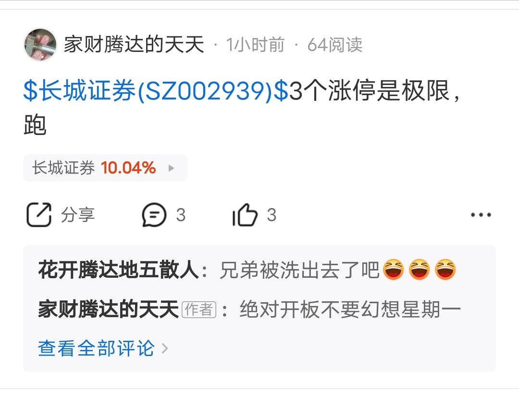Open commenter 花开腾达地五散人 profile
The image size is (519, 394).
pos(119,270)
